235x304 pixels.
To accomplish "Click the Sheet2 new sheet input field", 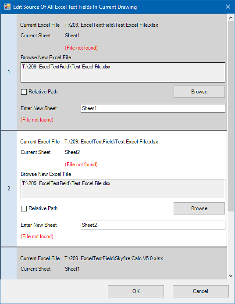I will [153, 225].
